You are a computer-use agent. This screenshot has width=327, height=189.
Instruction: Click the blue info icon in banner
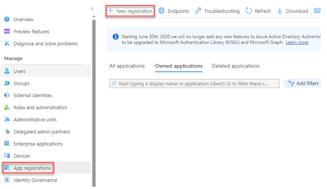116,37
